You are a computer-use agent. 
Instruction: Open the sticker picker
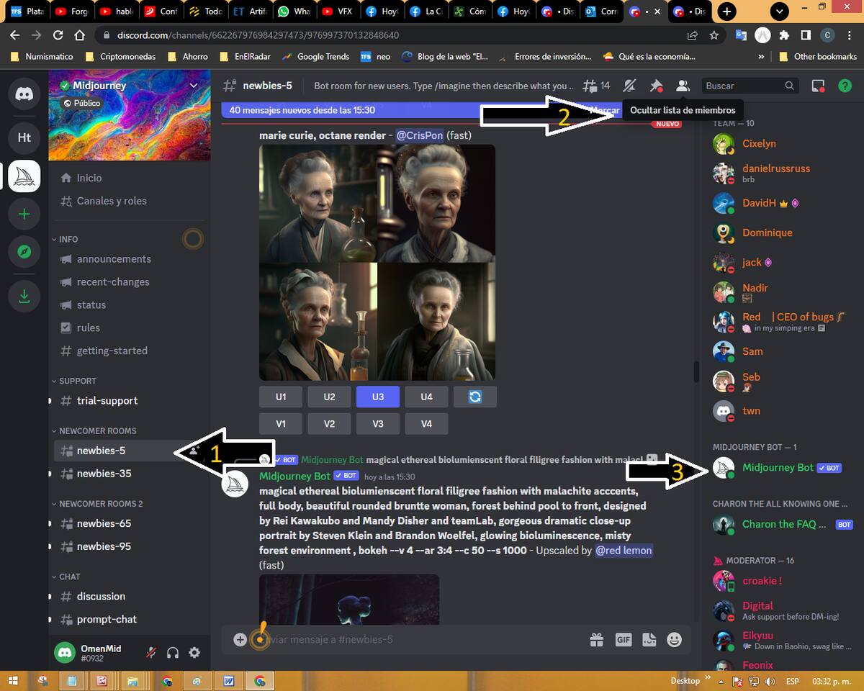649,639
